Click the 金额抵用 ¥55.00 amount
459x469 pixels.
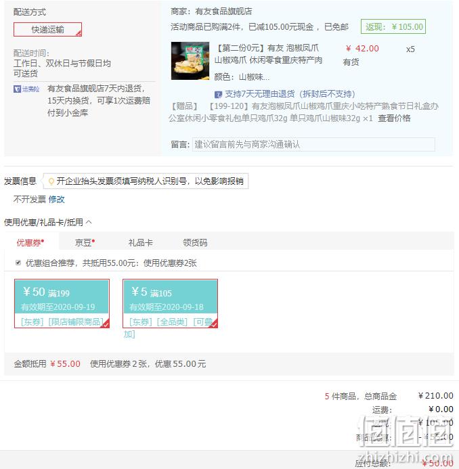pos(65,363)
